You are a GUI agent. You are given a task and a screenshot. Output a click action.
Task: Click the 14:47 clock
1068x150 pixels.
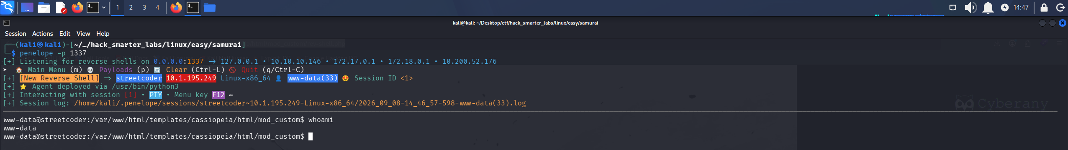[1021, 7]
